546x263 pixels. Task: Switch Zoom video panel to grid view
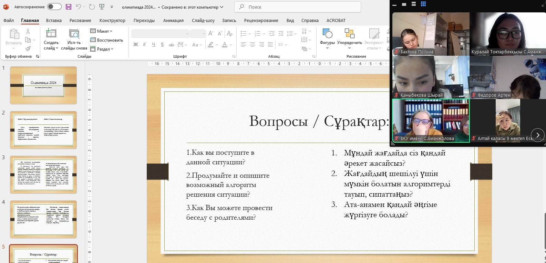[x=423, y=4]
